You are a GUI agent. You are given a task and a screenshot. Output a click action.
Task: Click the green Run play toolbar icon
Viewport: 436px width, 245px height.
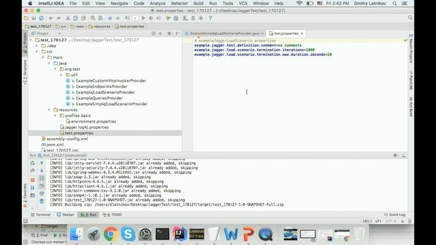(143, 18)
